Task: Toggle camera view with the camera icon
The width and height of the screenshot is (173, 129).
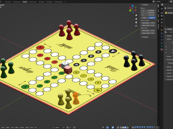Action: [136, 22]
